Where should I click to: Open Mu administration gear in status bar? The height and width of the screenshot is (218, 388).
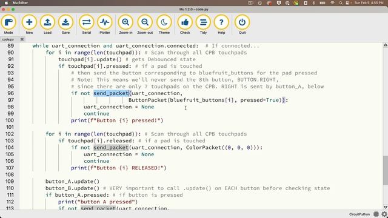pyautogui.click(x=384, y=214)
